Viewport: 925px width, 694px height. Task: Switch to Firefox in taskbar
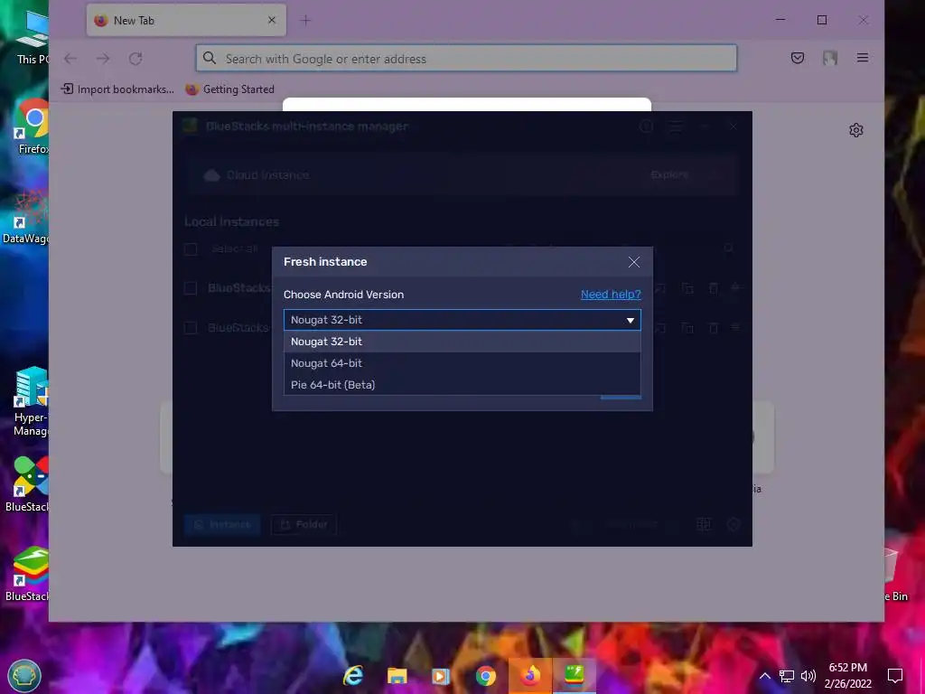tap(529, 676)
